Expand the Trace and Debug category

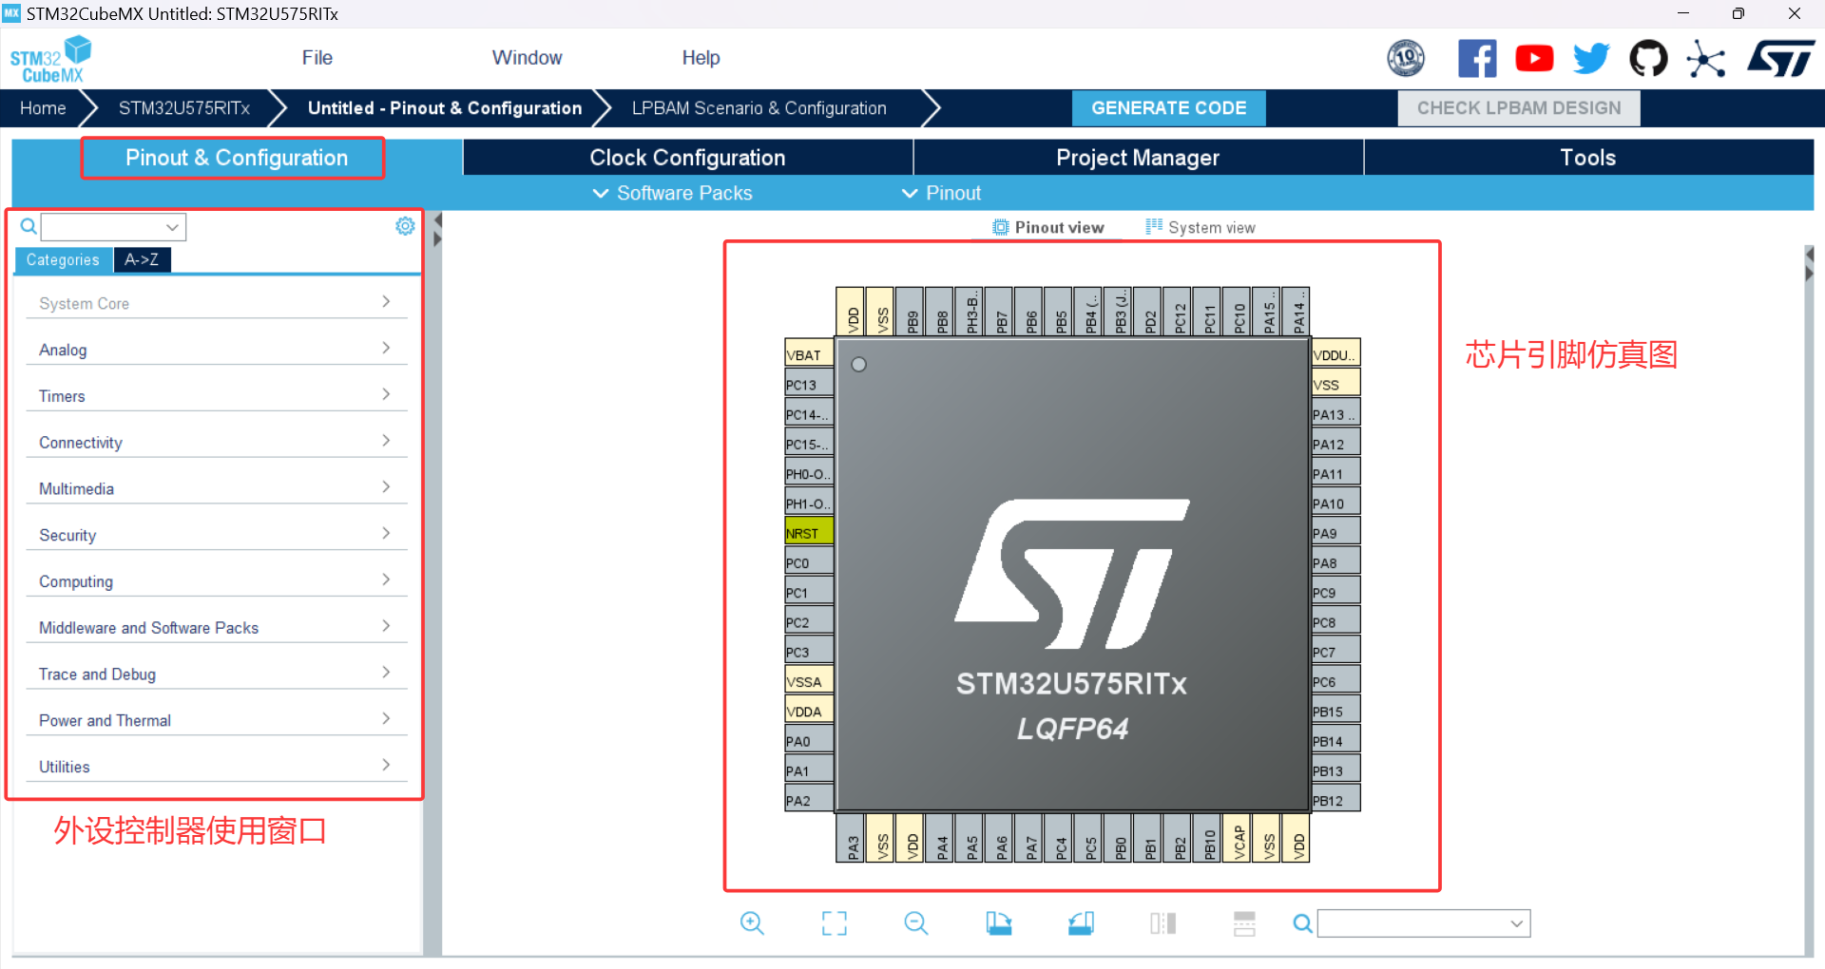pyautogui.click(x=216, y=674)
